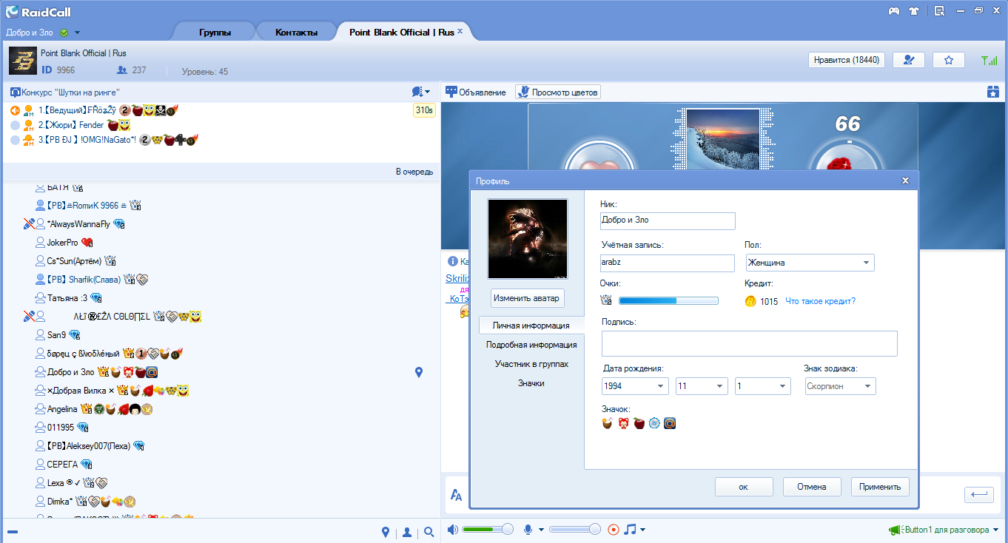Confirm profile with ок button
This screenshot has width=1008, height=543.
(x=744, y=487)
